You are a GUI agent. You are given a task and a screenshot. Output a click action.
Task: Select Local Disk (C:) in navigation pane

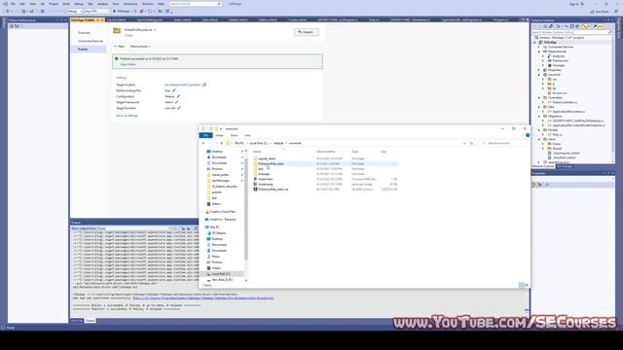point(221,274)
